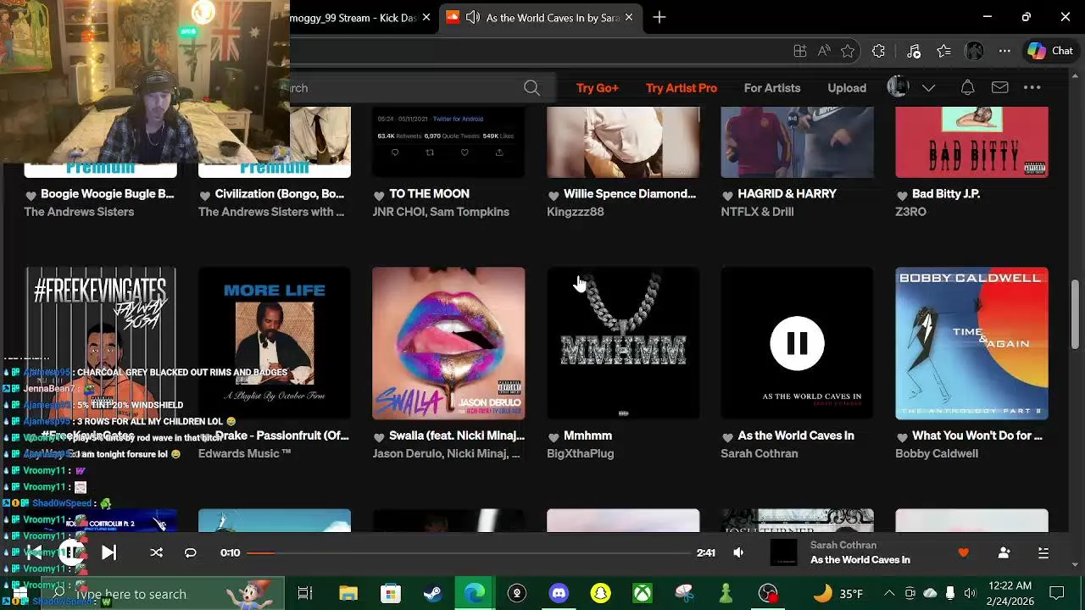Open For Artists menu item

pos(772,88)
